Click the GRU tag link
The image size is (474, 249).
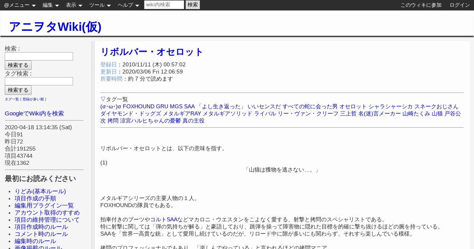coord(162,107)
